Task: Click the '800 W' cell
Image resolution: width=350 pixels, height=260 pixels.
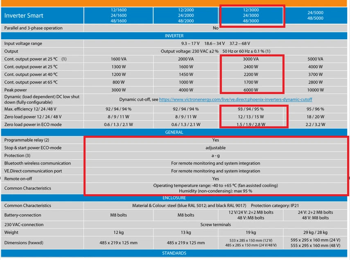Action: (x=119, y=82)
